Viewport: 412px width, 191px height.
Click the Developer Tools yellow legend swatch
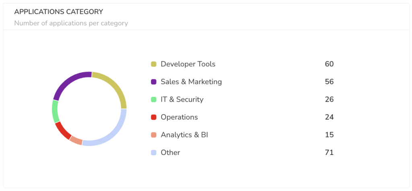154,64
